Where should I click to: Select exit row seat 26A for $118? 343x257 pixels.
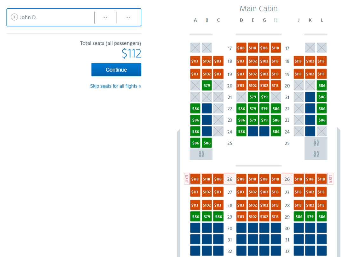[195, 179]
